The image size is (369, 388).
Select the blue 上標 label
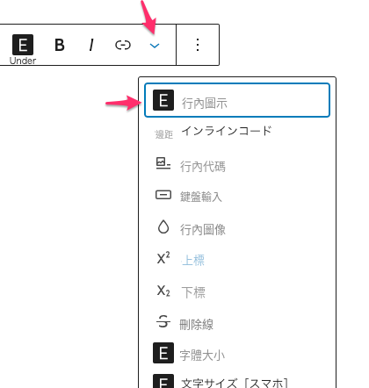[193, 260]
